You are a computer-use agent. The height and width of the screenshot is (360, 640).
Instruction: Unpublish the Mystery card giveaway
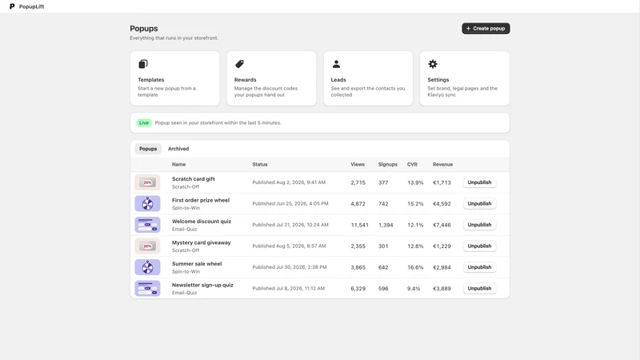point(479,246)
